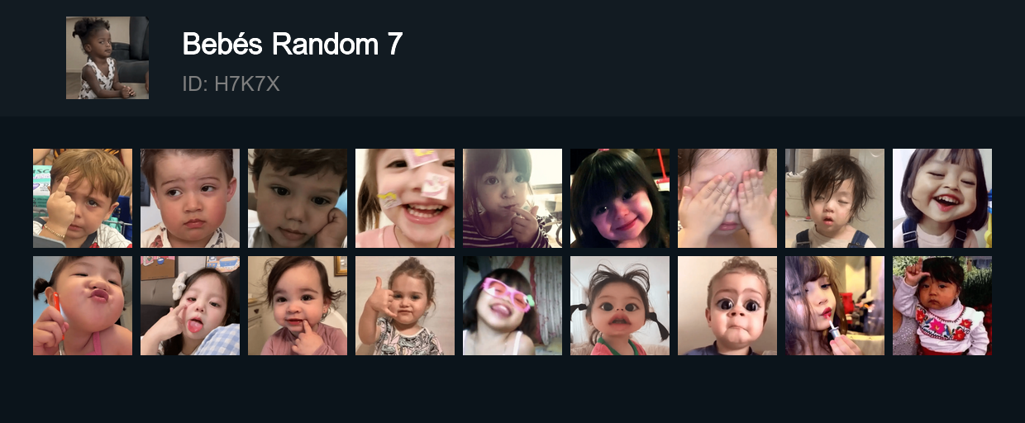The image size is (1025, 423).
Task: Choose pigtailed baby with wide eyes sticker
Action: (620, 306)
